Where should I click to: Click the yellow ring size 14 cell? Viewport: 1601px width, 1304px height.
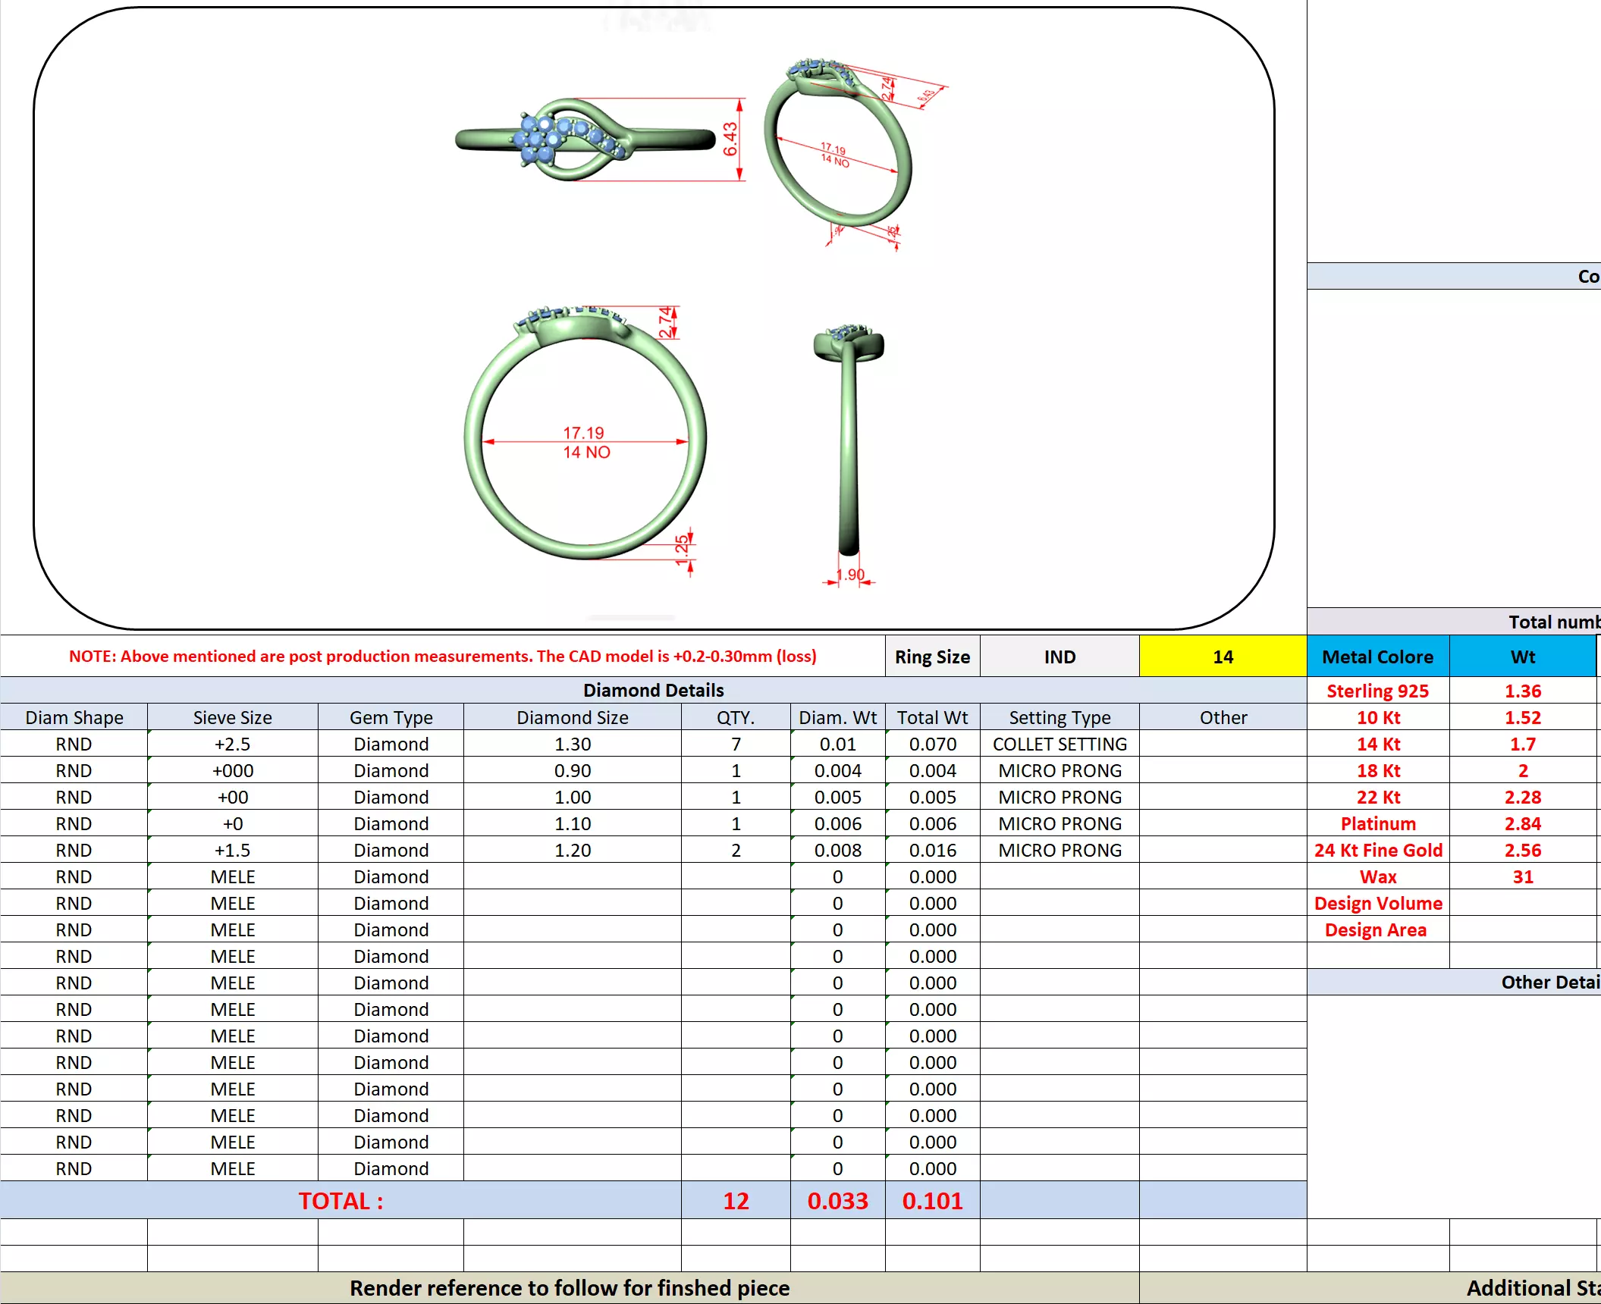pyautogui.click(x=1223, y=657)
